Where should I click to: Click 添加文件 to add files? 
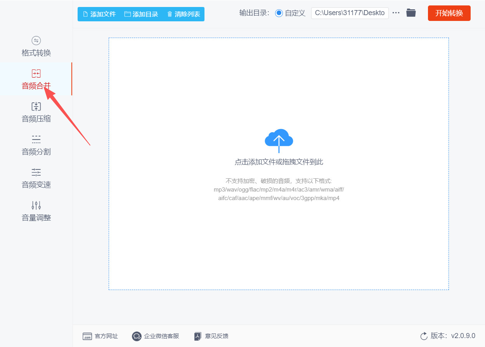[x=99, y=14]
